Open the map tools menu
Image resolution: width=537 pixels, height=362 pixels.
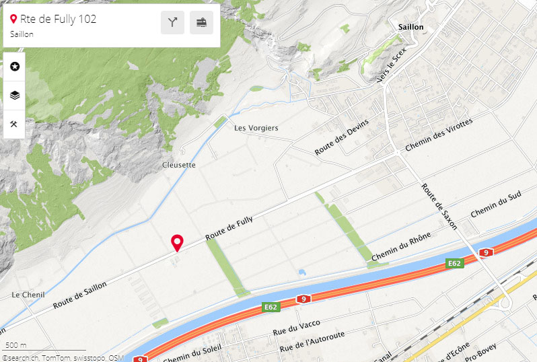[x=14, y=124]
